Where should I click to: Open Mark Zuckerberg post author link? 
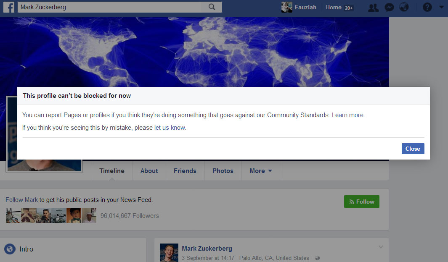207,249
